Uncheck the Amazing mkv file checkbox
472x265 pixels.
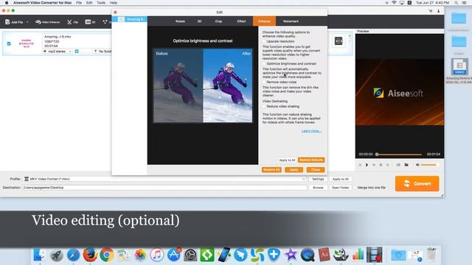tap(9, 43)
